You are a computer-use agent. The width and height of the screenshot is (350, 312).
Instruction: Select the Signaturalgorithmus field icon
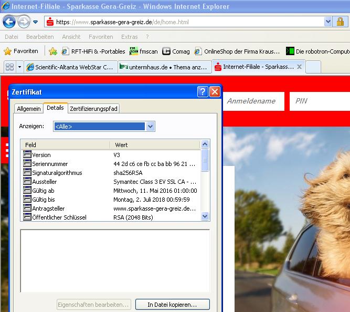pyautogui.click(x=27, y=172)
